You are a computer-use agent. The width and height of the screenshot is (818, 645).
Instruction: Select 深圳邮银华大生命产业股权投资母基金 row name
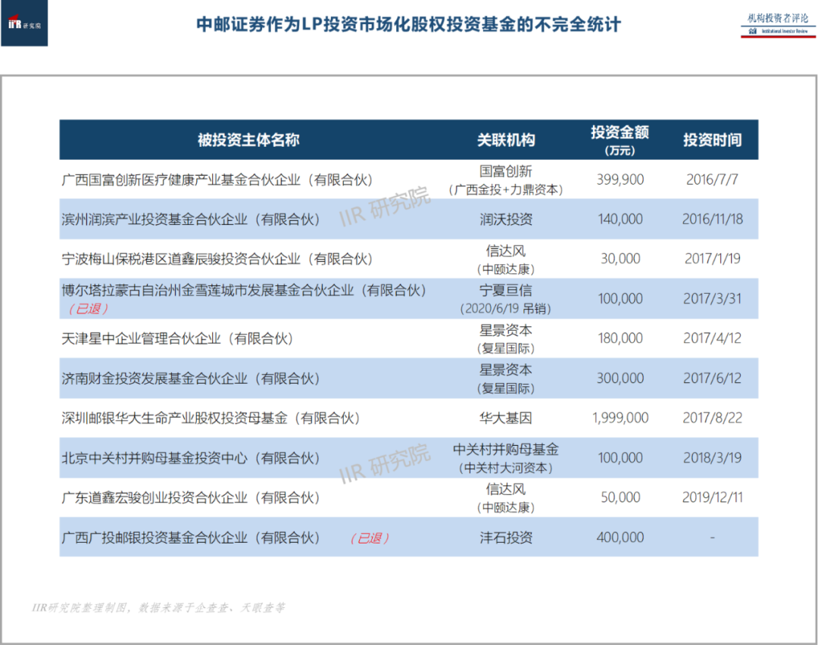(211, 418)
